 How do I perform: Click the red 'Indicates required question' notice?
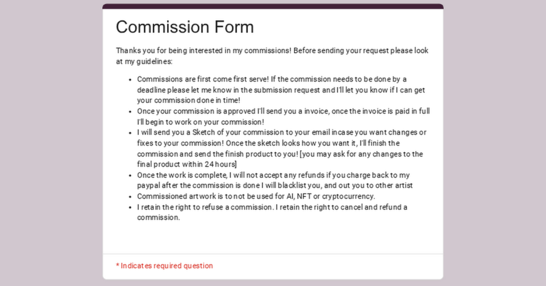tap(164, 266)
